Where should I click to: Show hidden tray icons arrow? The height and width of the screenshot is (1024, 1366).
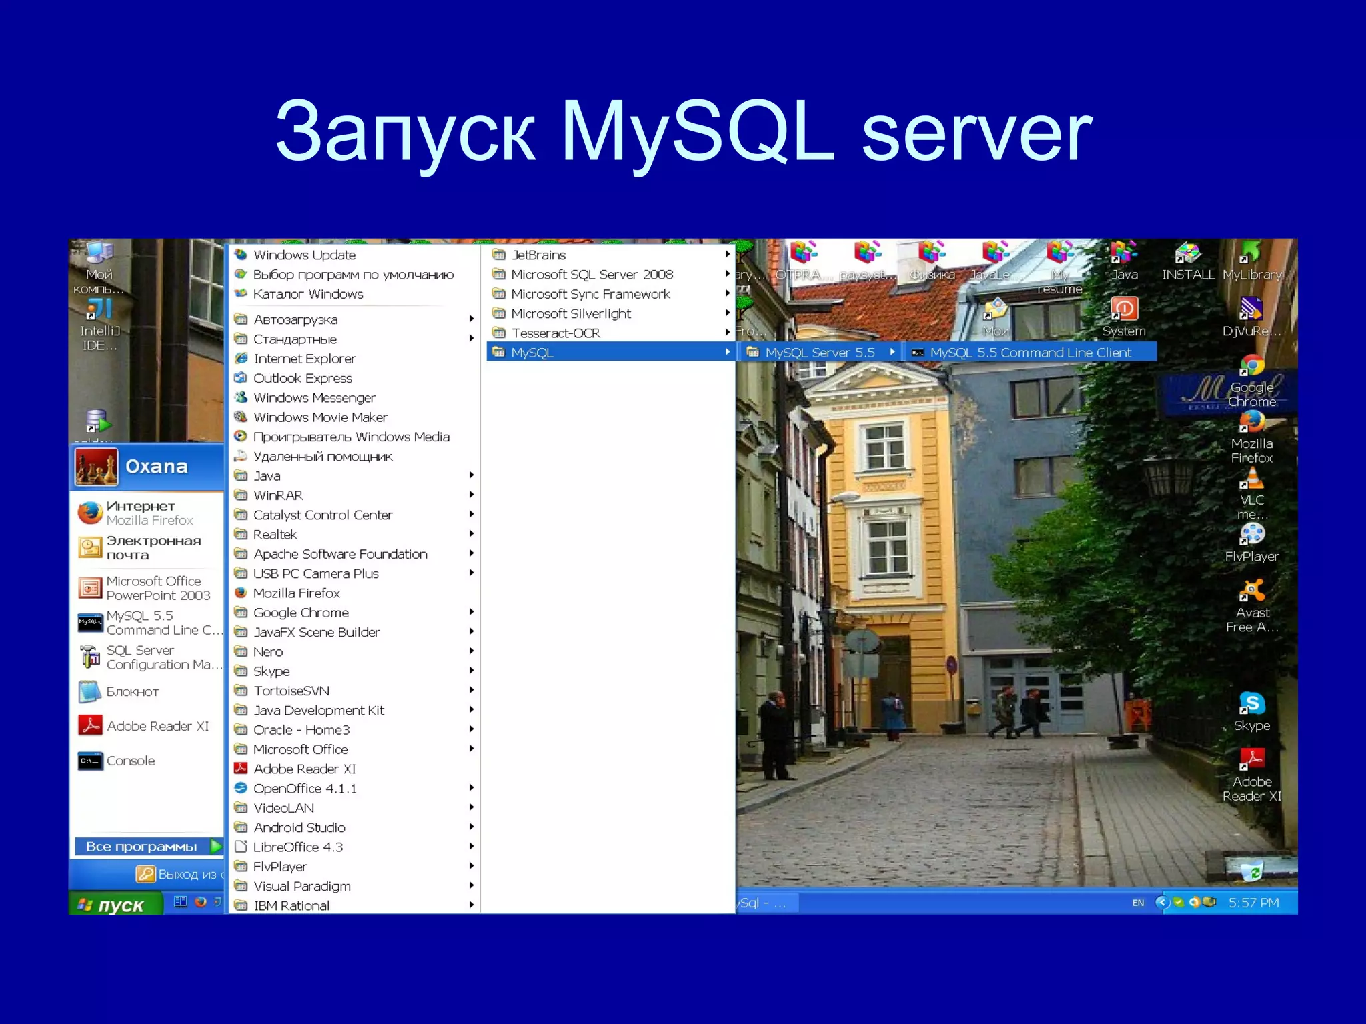[1162, 903]
